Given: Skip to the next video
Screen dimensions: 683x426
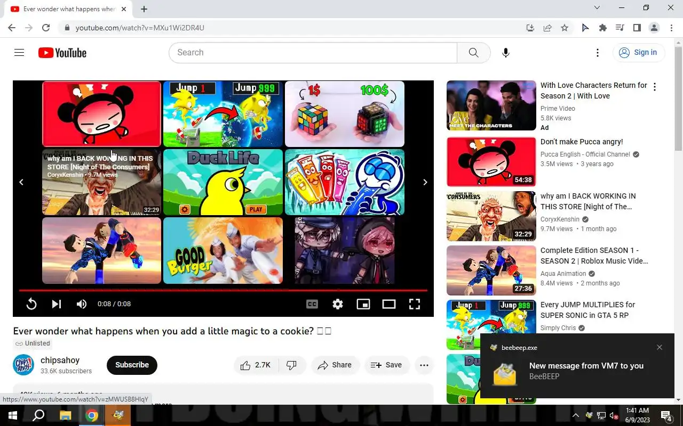Looking at the screenshot, I should [56, 304].
